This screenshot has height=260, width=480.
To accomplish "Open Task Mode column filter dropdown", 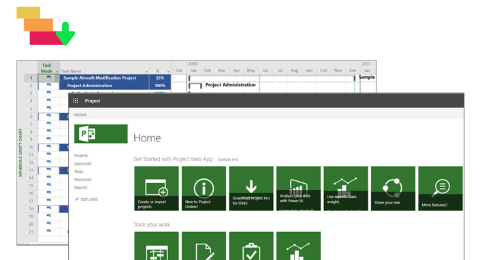I will click(57, 71).
